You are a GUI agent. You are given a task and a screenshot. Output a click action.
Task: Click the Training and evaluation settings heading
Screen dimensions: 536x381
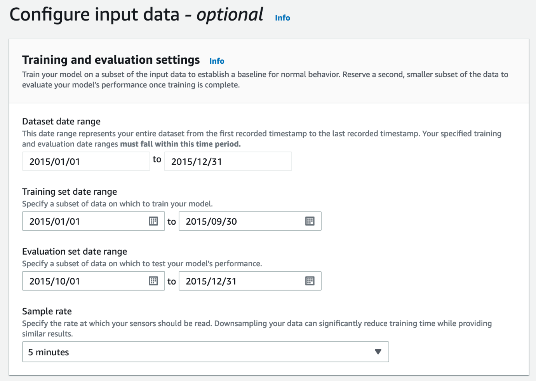[x=111, y=60]
